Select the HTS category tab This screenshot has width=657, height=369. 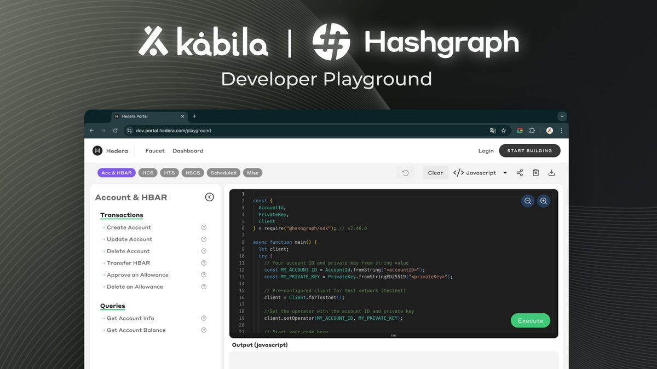pyautogui.click(x=170, y=173)
